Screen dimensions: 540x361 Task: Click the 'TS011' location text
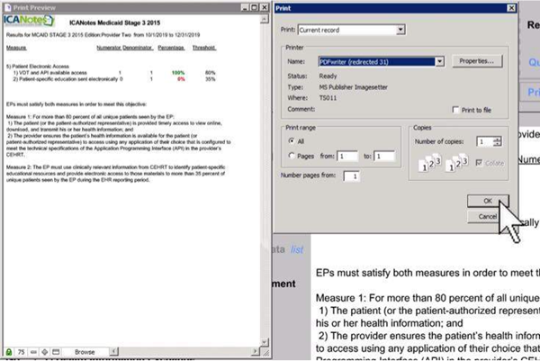pos(328,98)
